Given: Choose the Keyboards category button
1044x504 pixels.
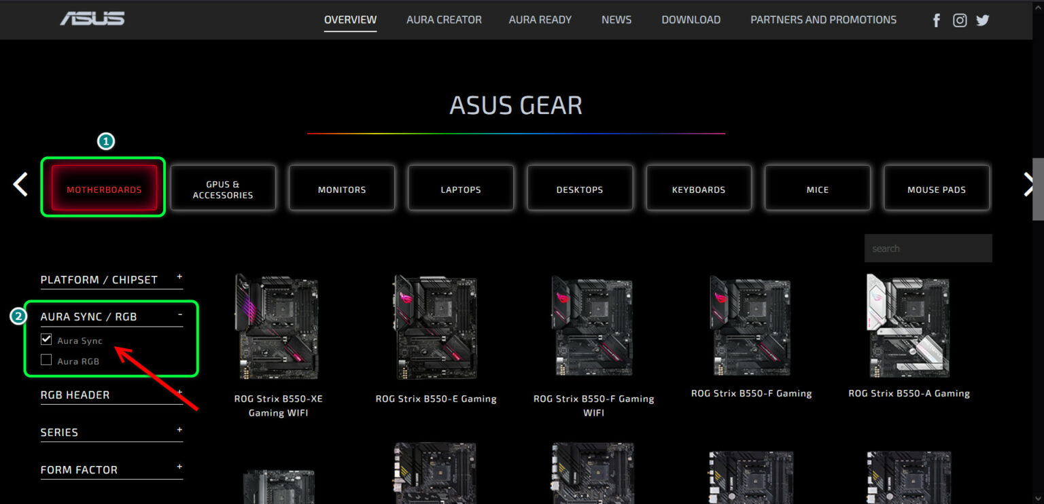Looking at the screenshot, I should 699,190.
